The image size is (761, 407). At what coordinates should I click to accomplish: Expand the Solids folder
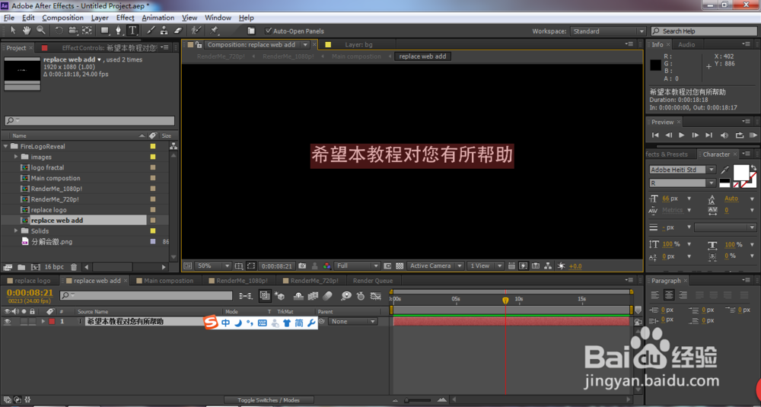pos(16,231)
